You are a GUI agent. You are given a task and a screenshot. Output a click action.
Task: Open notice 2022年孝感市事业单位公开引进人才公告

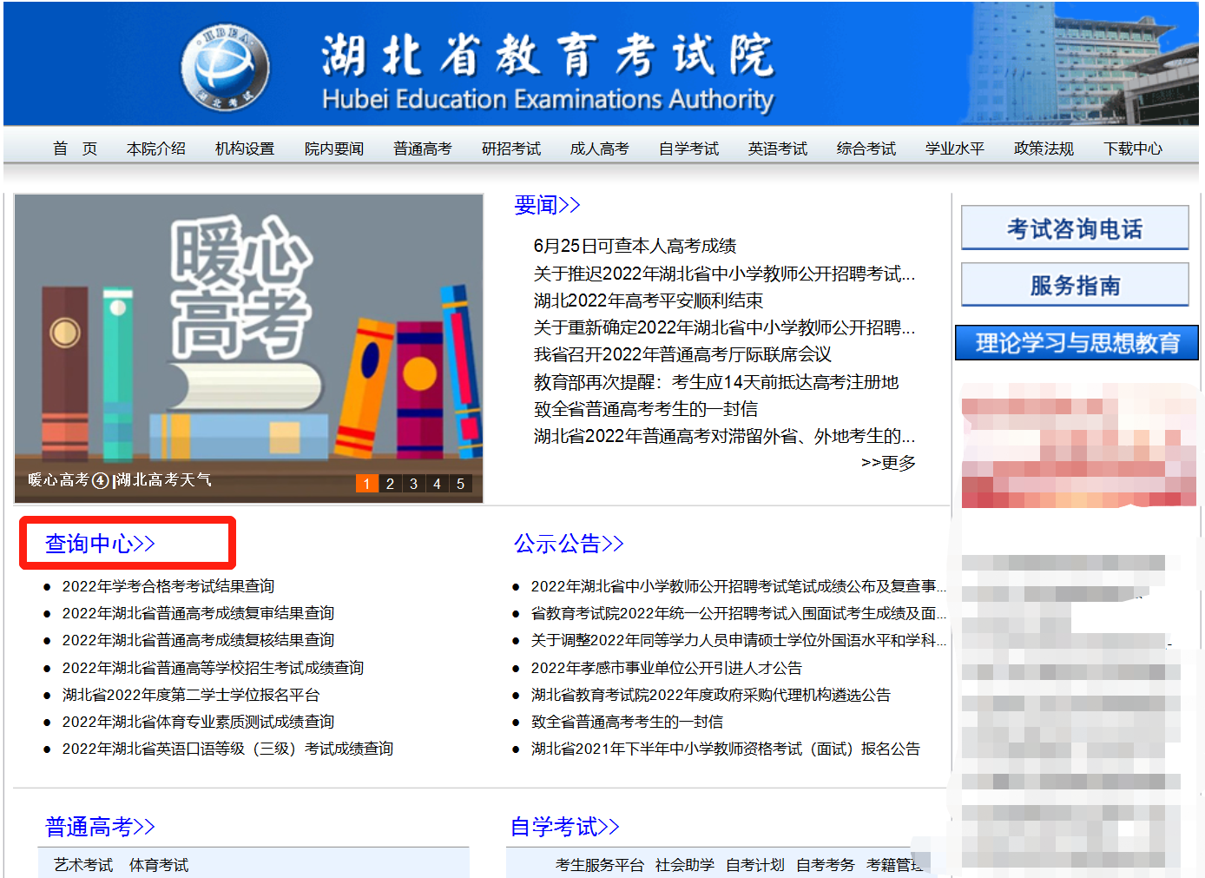point(667,668)
